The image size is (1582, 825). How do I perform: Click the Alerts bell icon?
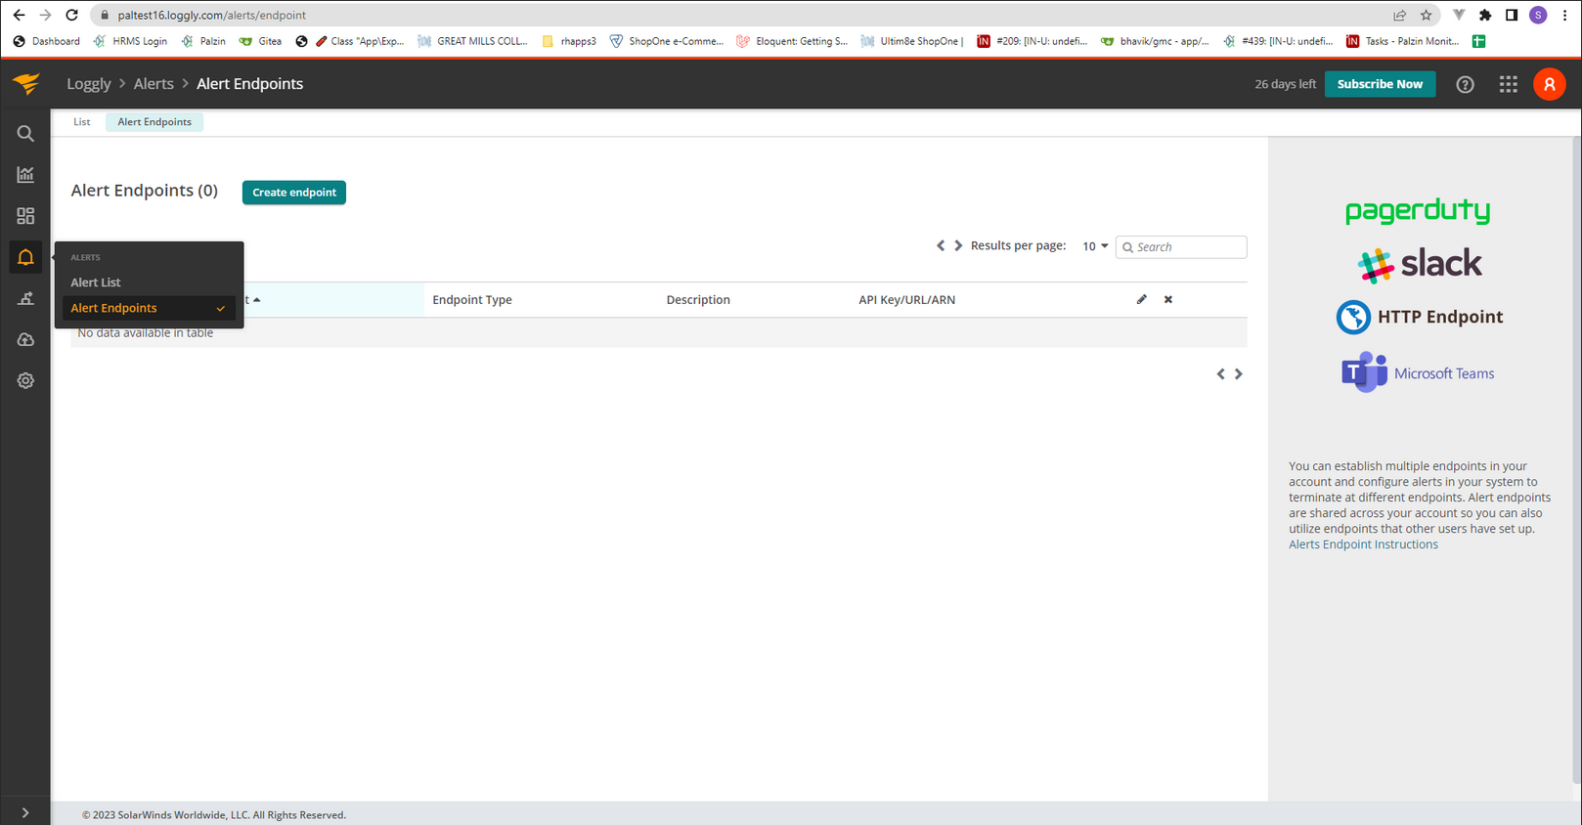25,257
